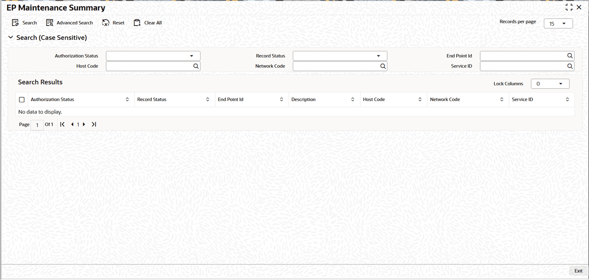Screen dimensions: 589x280
Task: Sort by End Point Id column arrows
Action: click(x=282, y=100)
